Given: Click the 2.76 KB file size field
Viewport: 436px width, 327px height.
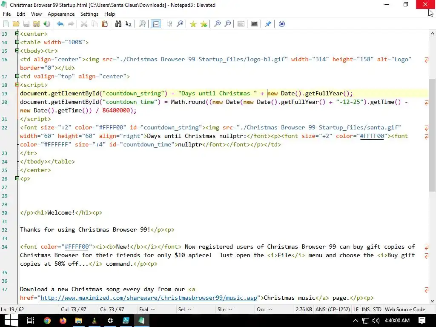Looking at the screenshot, I should click(304, 310).
